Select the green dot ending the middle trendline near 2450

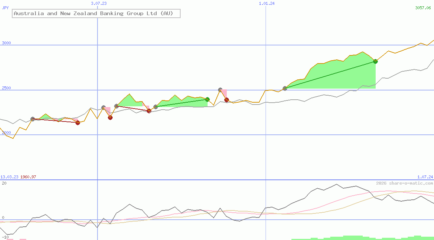(x=207, y=99)
